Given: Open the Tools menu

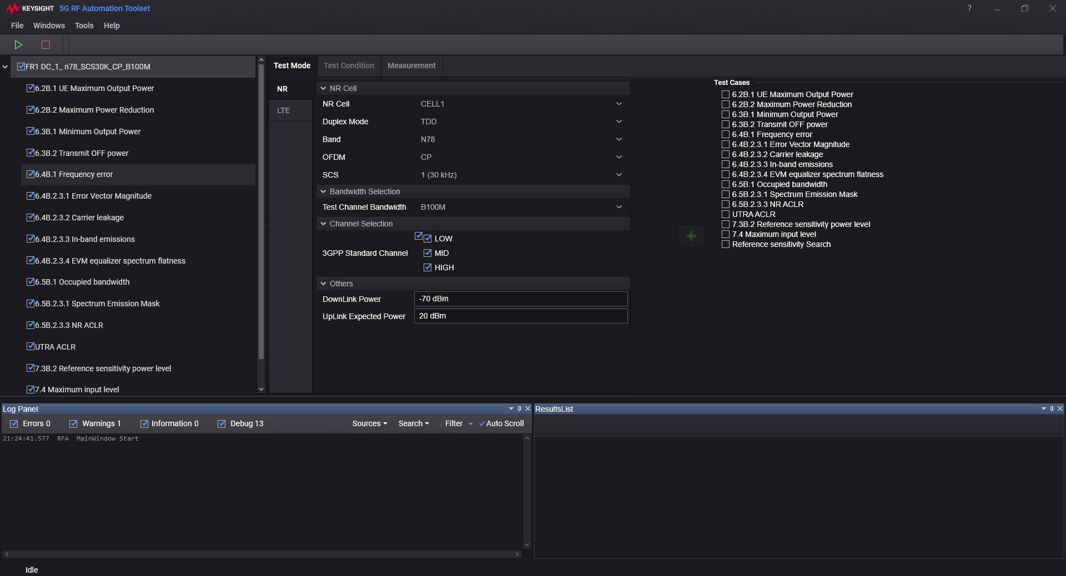Looking at the screenshot, I should click(84, 26).
